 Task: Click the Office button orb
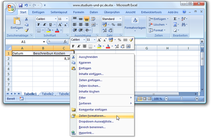10,8
